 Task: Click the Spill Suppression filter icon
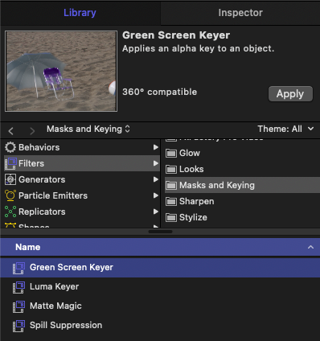pos(18,326)
